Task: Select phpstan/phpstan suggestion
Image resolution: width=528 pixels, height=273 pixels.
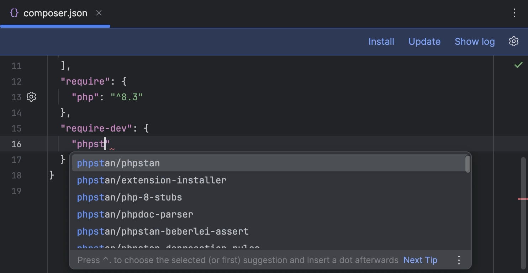Action: [268, 163]
